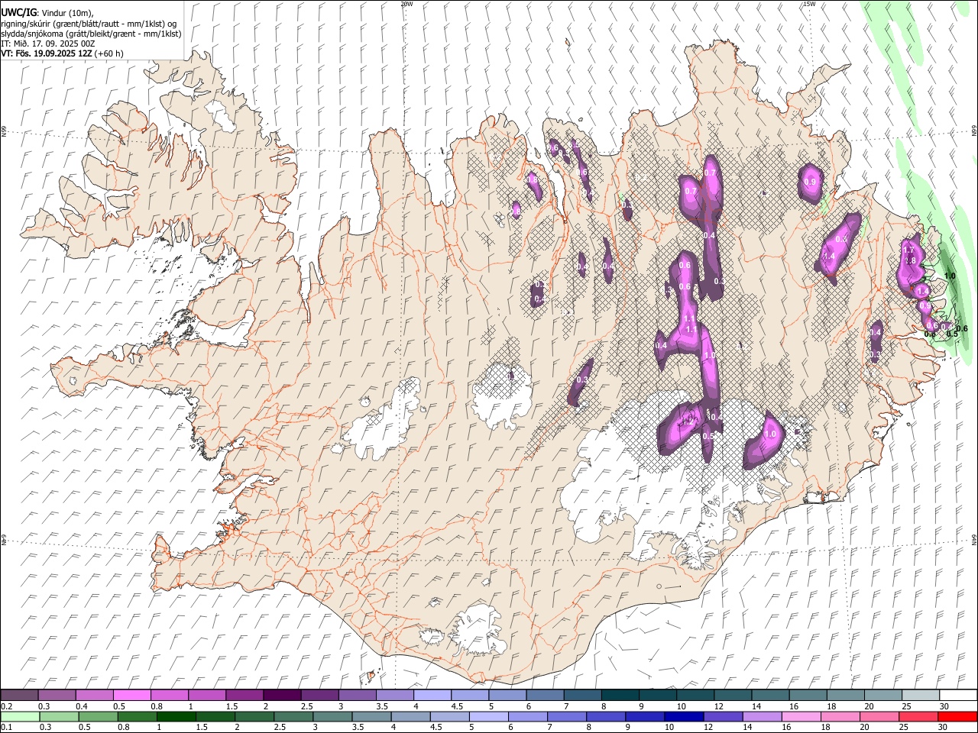Pick upper legend swatch between 1 and 1.5
The image size is (978, 733).
tap(206, 695)
